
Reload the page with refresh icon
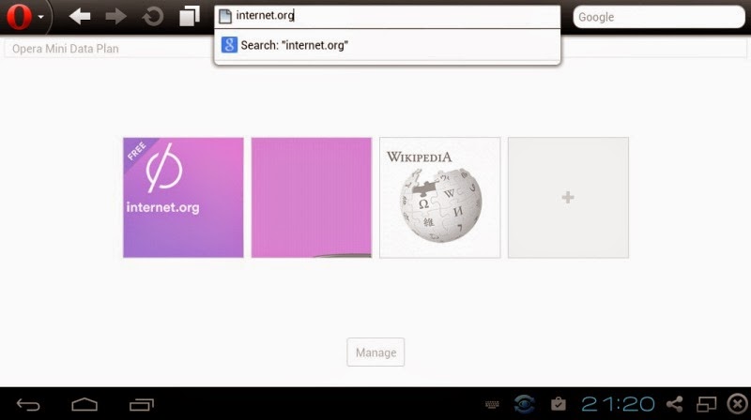(x=153, y=16)
